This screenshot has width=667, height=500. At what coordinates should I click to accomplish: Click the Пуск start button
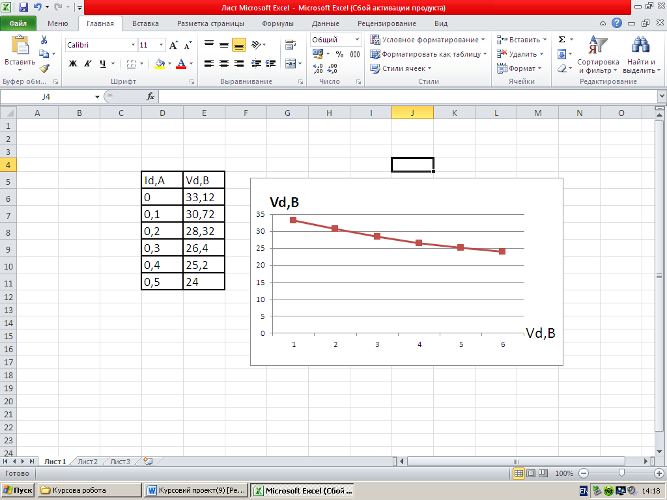(x=18, y=490)
